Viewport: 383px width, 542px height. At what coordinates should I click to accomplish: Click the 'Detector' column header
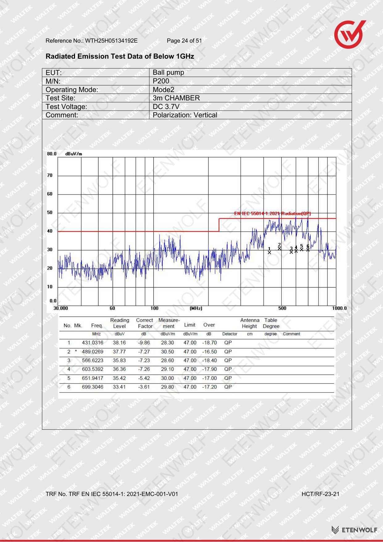pyautogui.click(x=230, y=334)
